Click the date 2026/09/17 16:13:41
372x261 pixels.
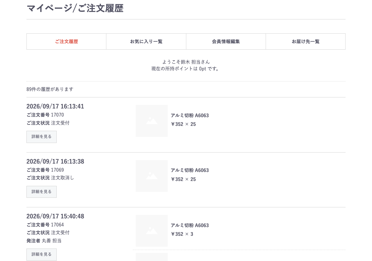click(x=55, y=106)
